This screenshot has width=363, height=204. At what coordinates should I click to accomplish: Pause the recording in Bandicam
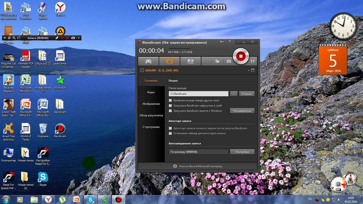(x=252, y=61)
